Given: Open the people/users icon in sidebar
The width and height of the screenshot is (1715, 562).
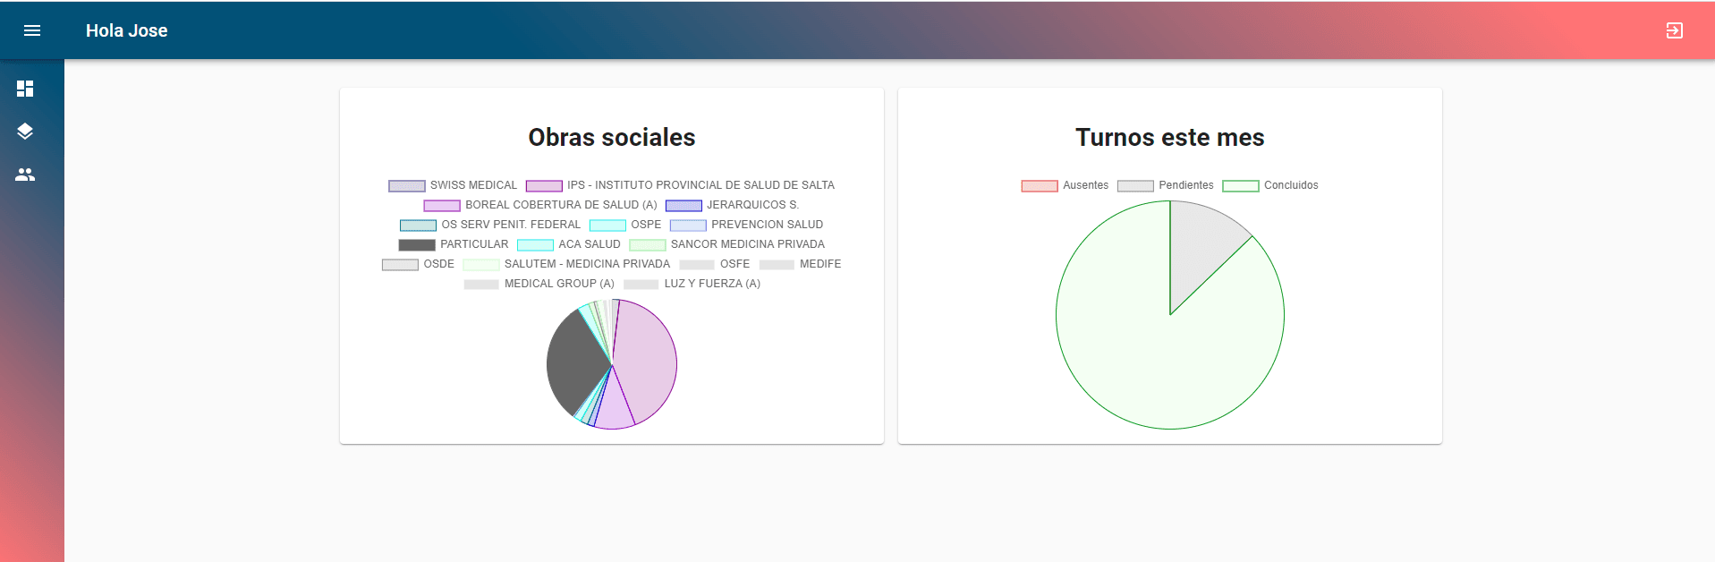Looking at the screenshot, I should pos(25,175).
